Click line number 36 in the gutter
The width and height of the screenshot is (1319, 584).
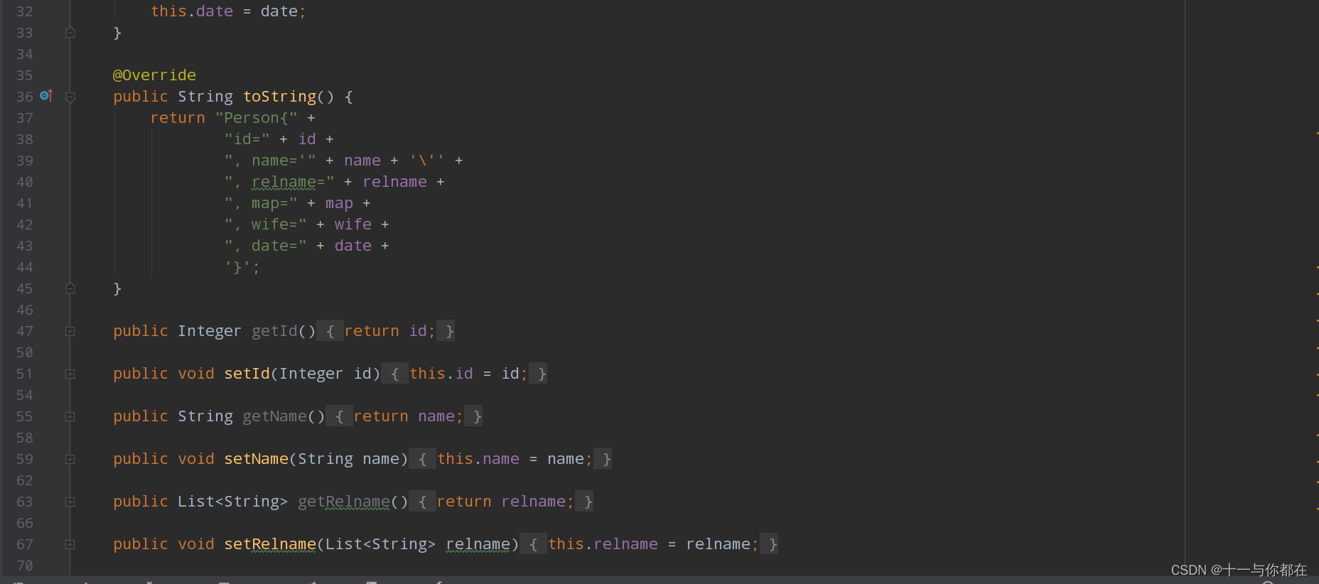[x=25, y=97]
